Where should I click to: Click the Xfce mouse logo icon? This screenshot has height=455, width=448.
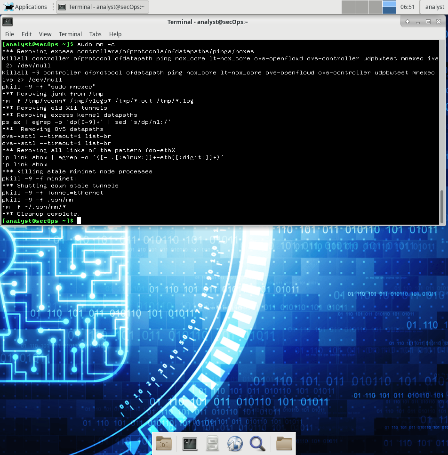(8, 7)
